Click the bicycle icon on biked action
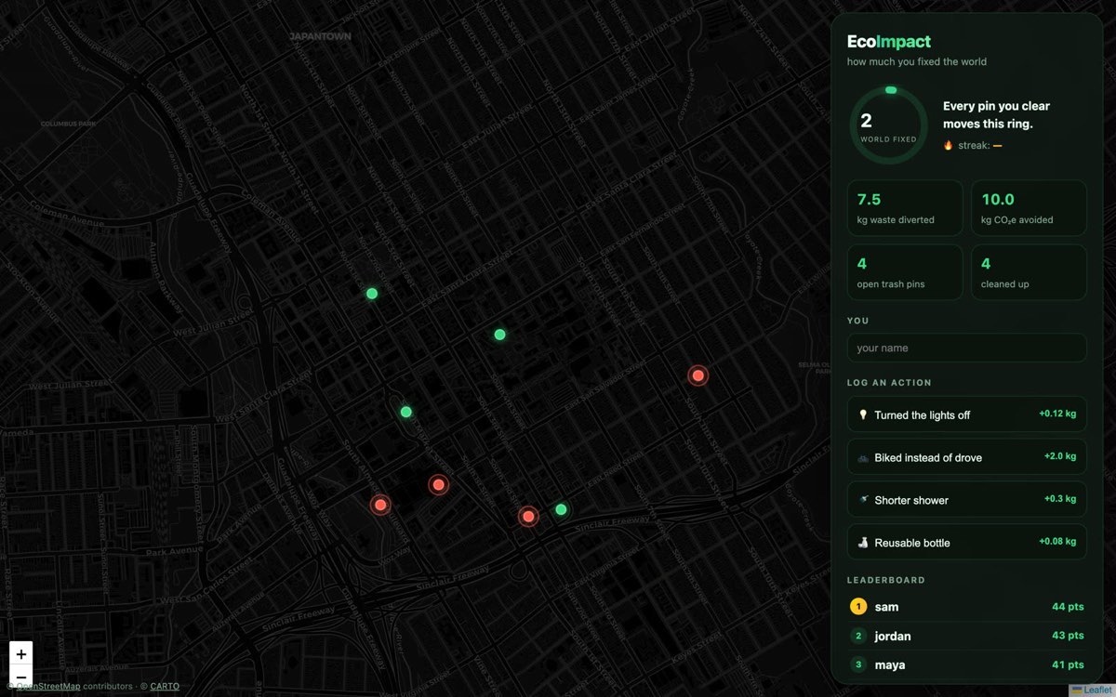This screenshot has width=1116, height=697. tap(863, 457)
